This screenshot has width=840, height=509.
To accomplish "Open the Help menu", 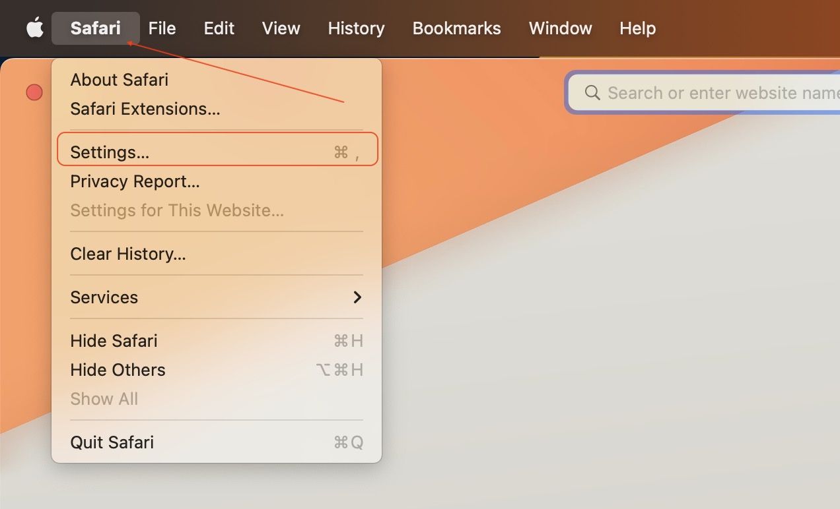I will 637,28.
